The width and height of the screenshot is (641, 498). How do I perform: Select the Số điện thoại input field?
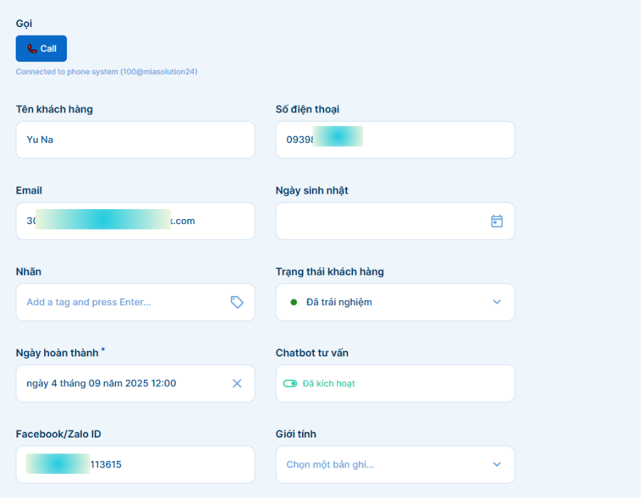coord(395,139)
